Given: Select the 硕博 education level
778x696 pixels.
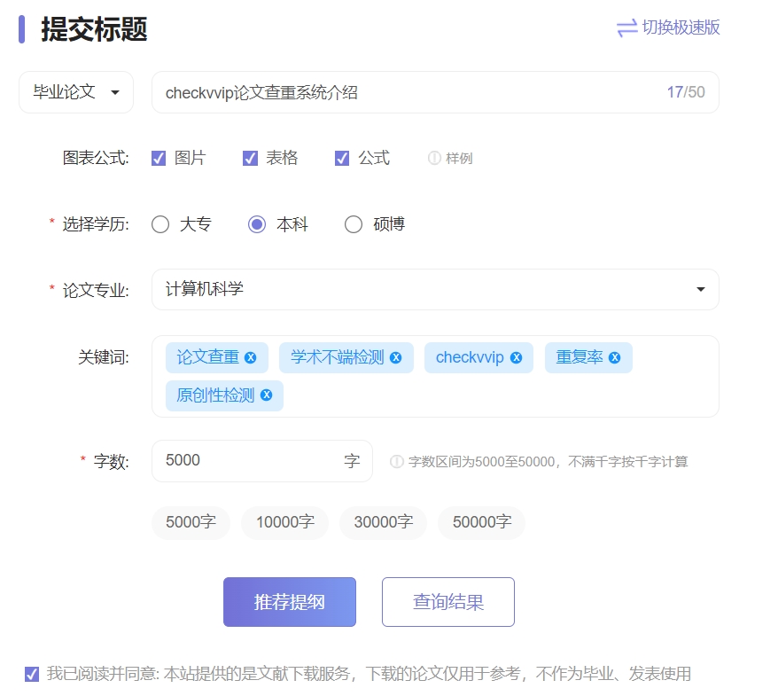Looking at the screenshot, I should [x=354, y=224].
